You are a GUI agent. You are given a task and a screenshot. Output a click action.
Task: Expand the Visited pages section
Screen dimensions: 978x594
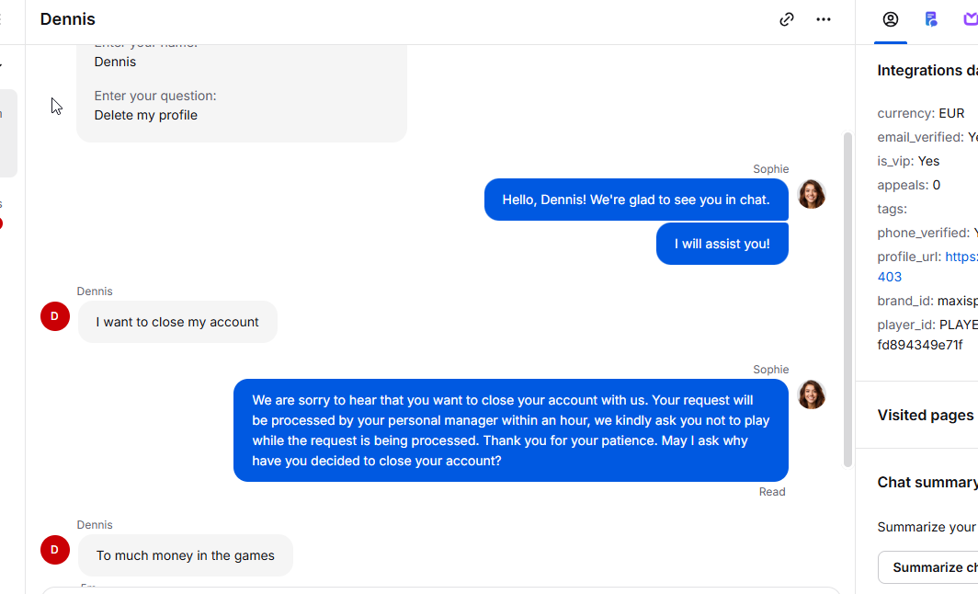coord(926,415)
